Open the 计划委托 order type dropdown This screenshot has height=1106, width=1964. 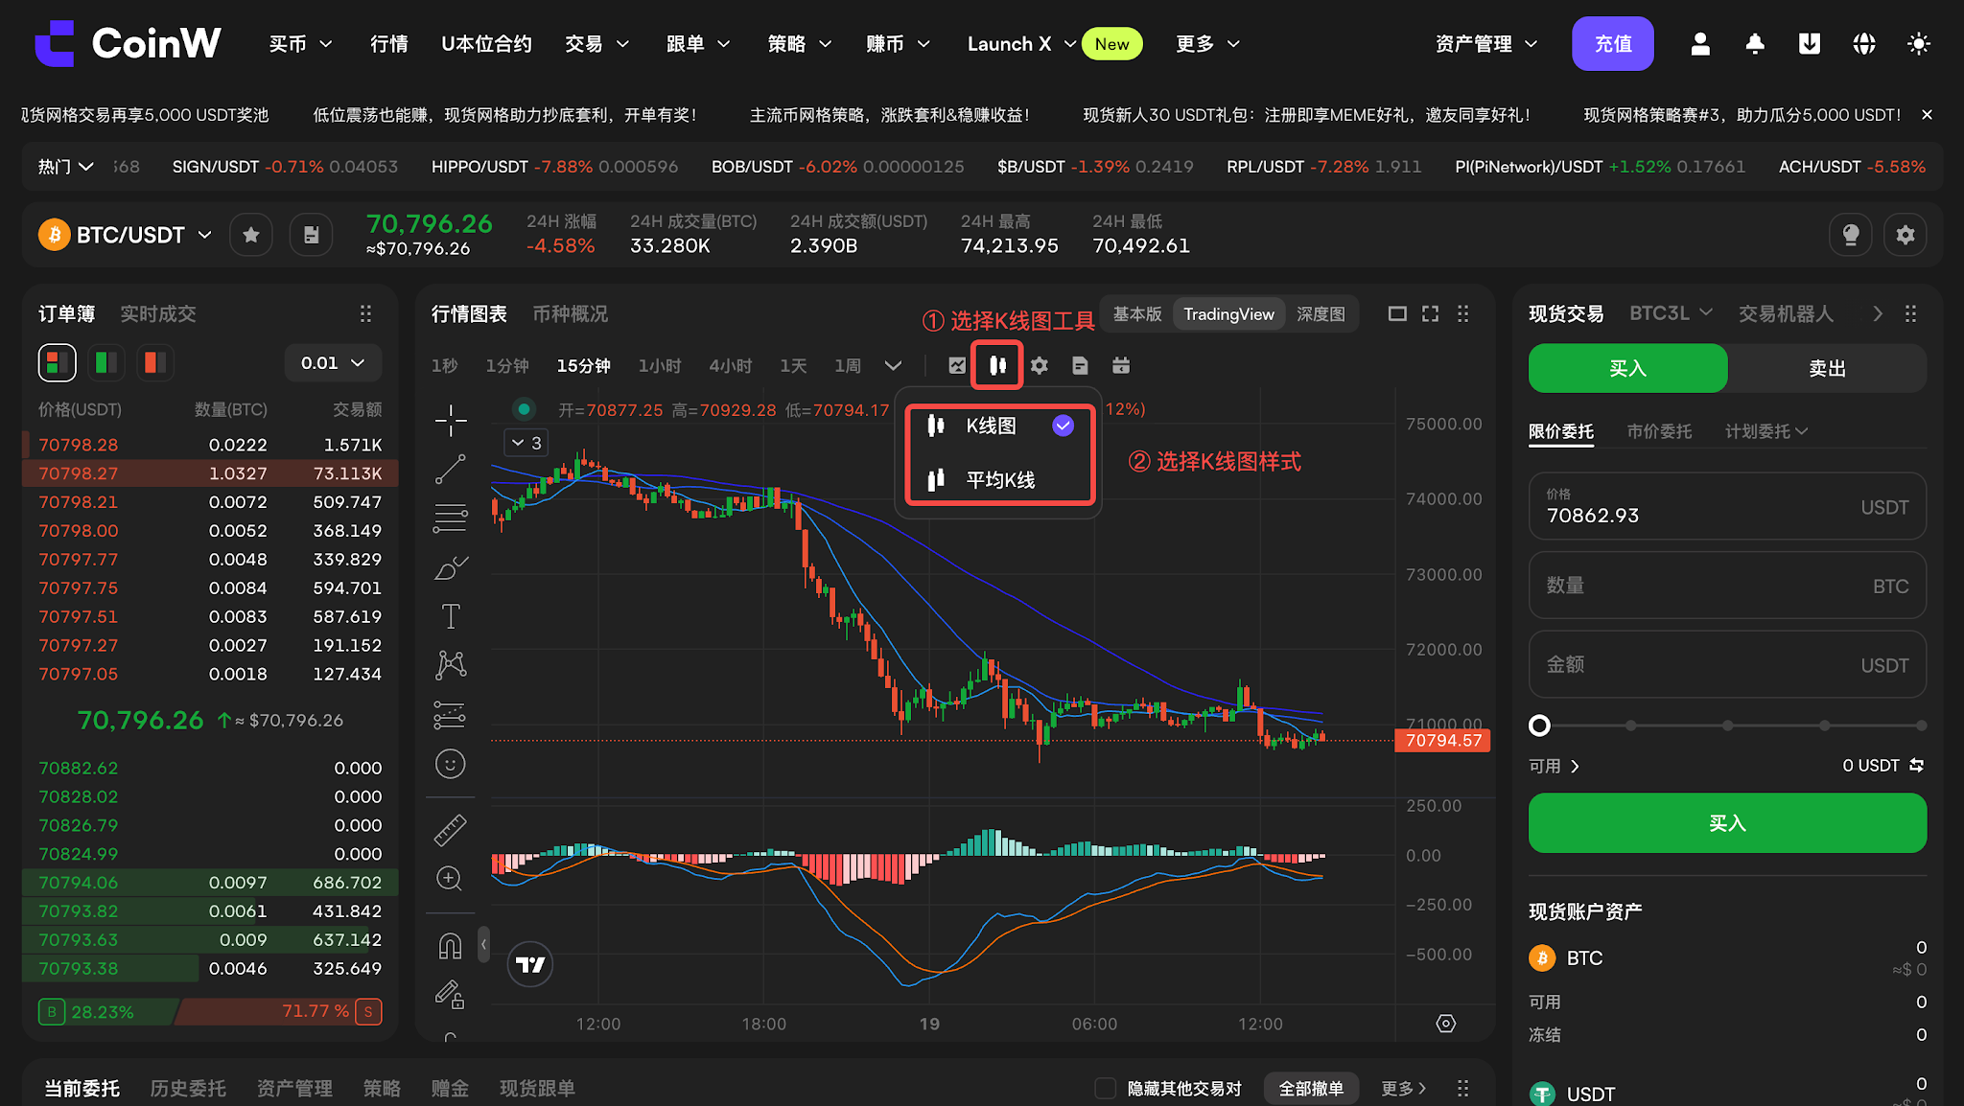(1766, 431)
